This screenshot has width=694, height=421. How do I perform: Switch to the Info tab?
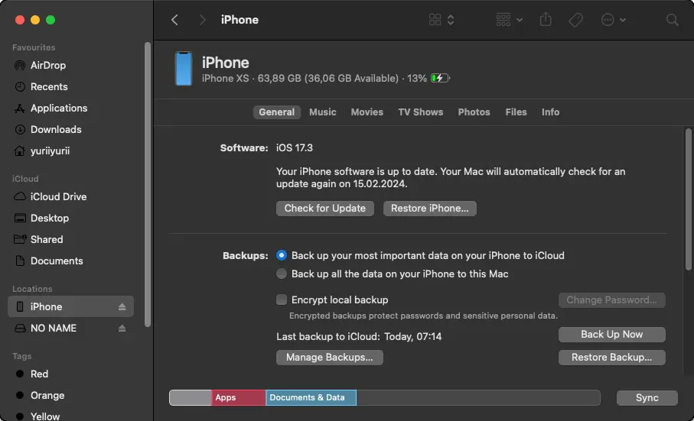pos(551,112)
